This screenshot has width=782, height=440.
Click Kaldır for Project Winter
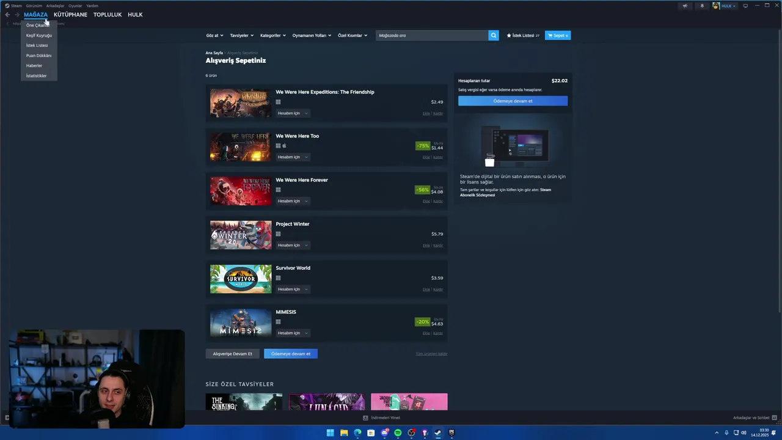tap(438, 246)
